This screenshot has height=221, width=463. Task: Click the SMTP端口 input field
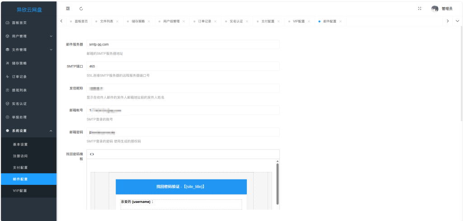point(183,66)
